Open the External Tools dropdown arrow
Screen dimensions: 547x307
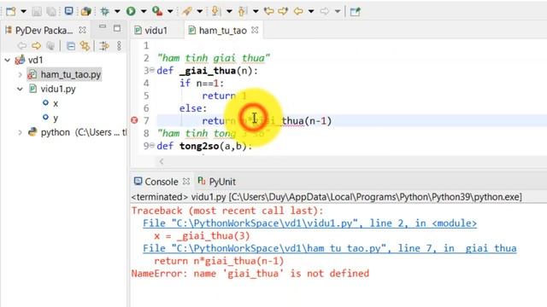170,11
